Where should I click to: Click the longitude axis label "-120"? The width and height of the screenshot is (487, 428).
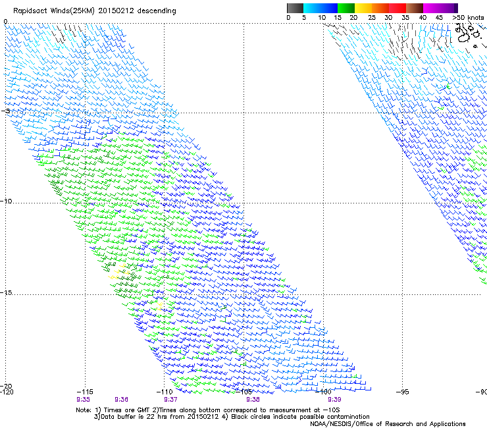coord(7,392)
